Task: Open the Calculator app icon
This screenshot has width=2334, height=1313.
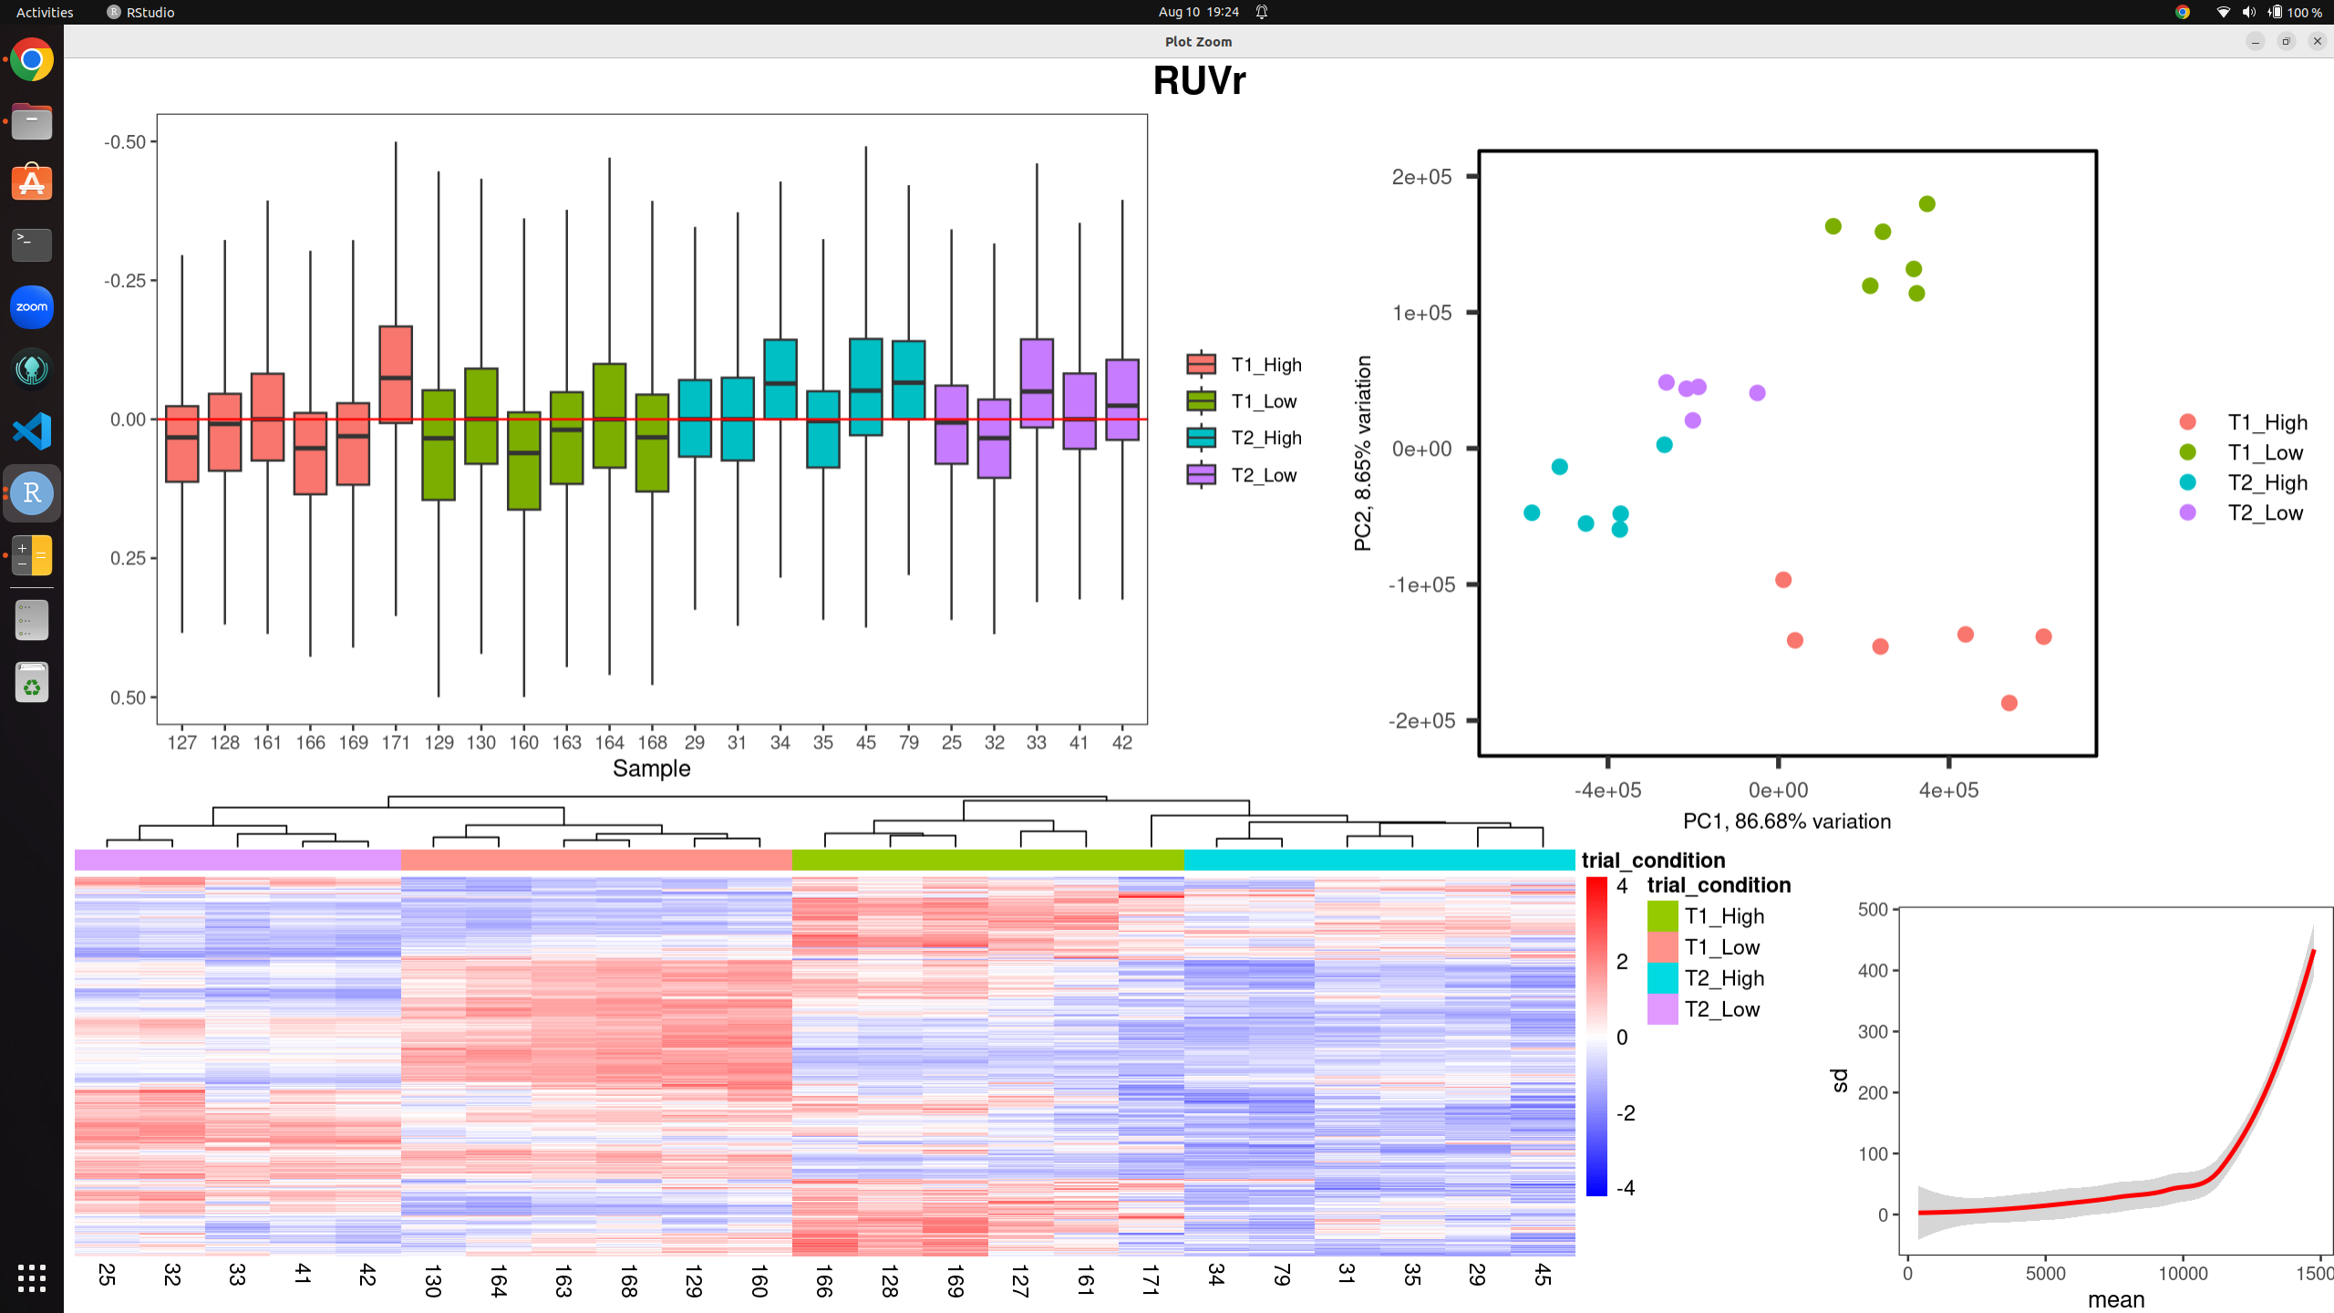Action: click(32, 554)
